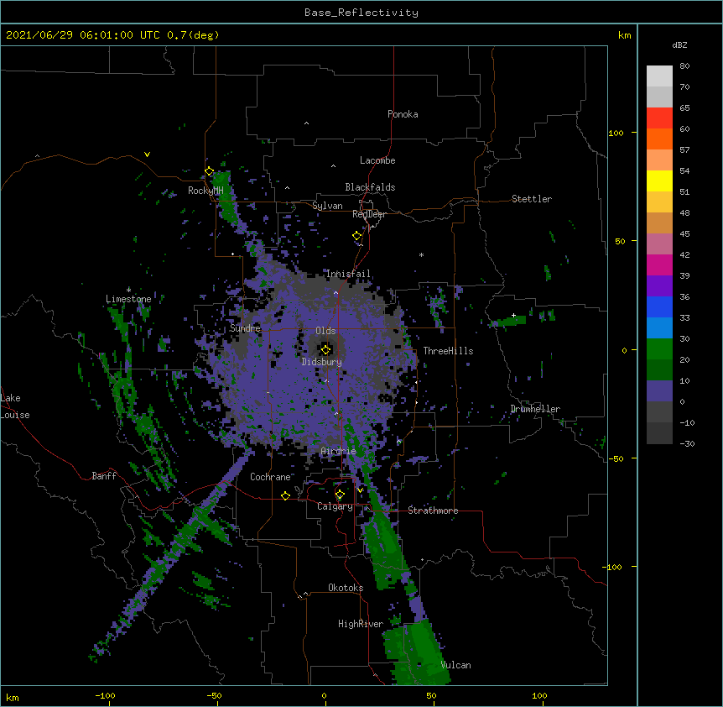
Task: Click the Drumheller town label
Action: (535, 409)
